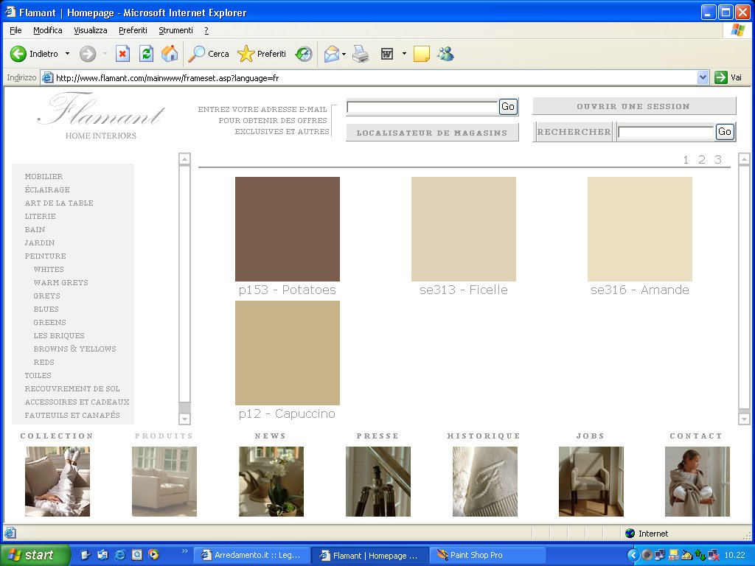Open the History clock icon
755x566 pixels.
pyautogui.click(x=304, y=54)
